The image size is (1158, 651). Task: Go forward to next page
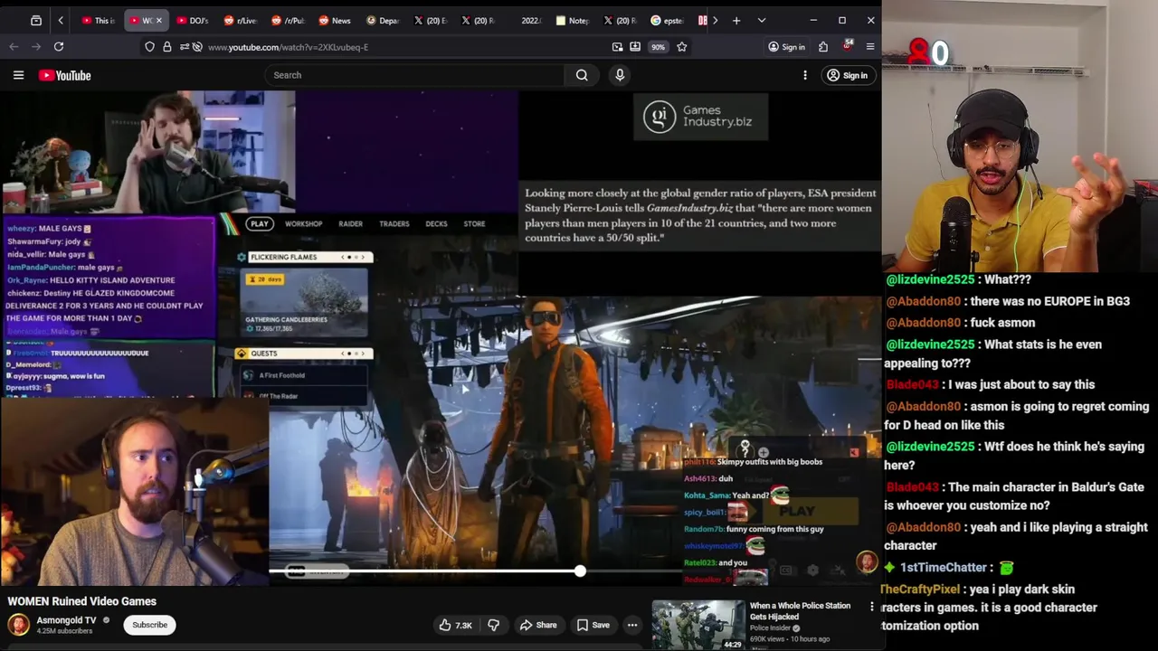36,47
